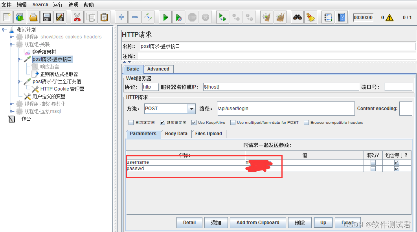Open the Function helper list icon
The width and height of the screenshot is (417, 232).
point(328,18)
